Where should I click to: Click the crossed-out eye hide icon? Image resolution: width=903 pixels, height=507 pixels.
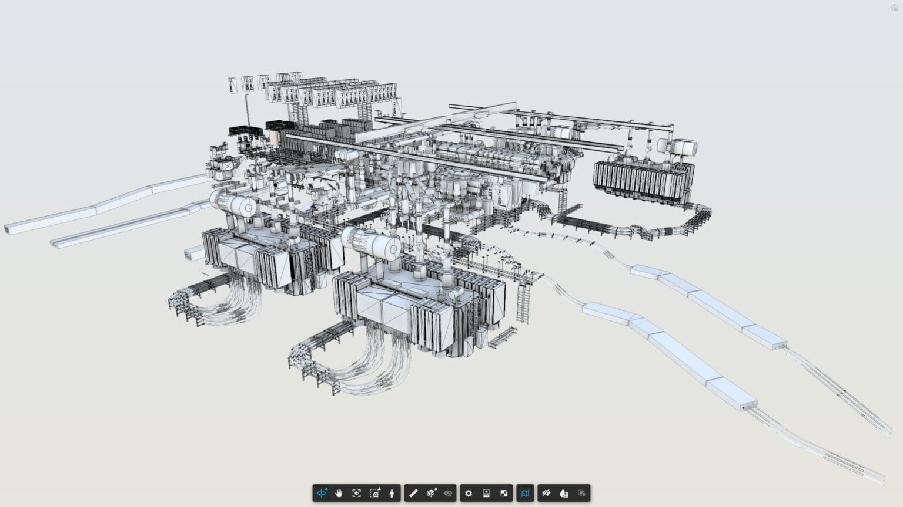(x=546, y=493)
